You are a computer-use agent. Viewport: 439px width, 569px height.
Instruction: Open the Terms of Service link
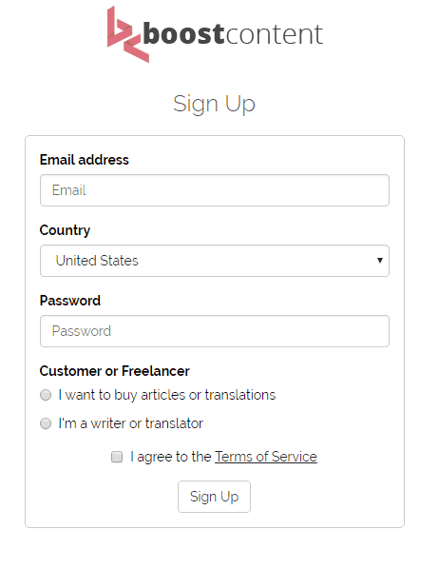click(x=266, y=457)
